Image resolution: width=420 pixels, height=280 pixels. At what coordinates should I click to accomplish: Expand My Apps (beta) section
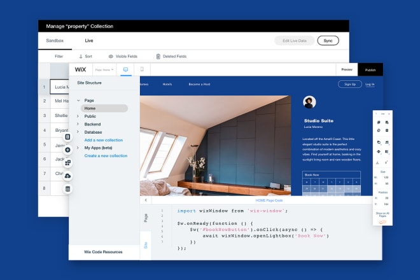coord(78,148)
